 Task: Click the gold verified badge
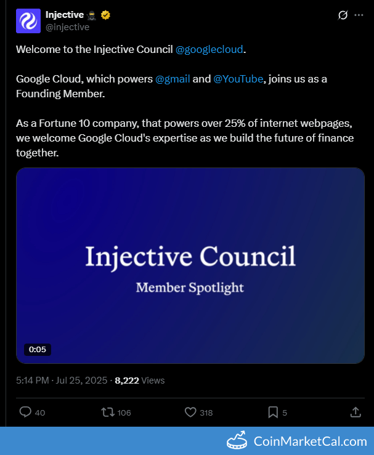pyautogui.click(x=105, y=15)
